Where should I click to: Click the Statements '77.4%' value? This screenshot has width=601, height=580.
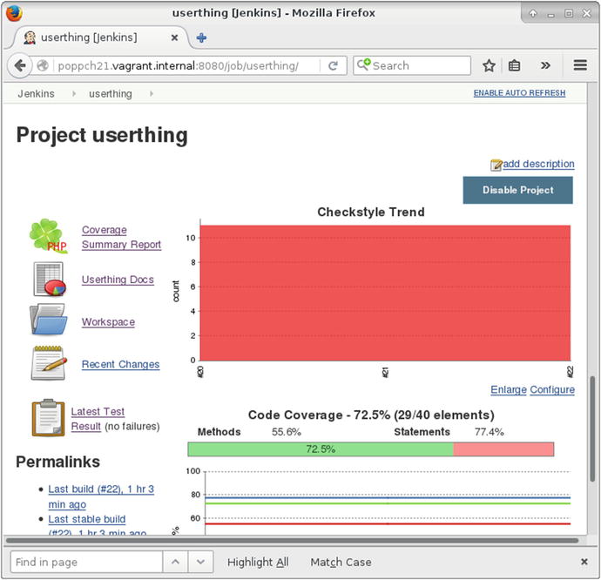point(490,432)
